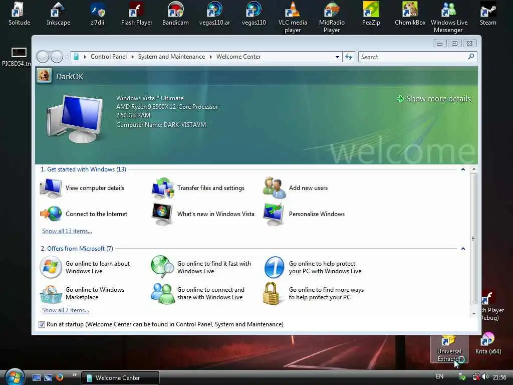Open the vegas110.ar desktop shortcut
This screenshot has width=513, height=385.
(x=214, y=14)
